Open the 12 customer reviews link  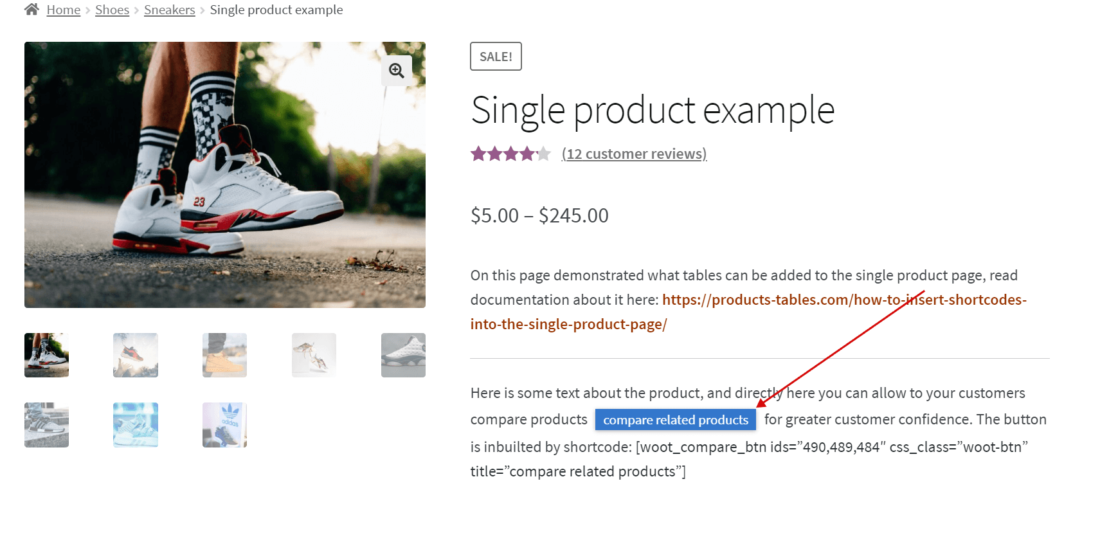(x=634, y=154)
